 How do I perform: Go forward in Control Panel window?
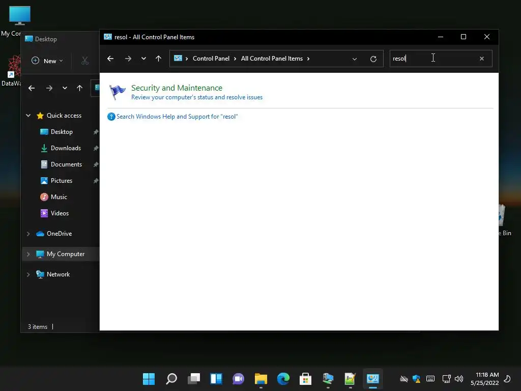tap(128, 59)
